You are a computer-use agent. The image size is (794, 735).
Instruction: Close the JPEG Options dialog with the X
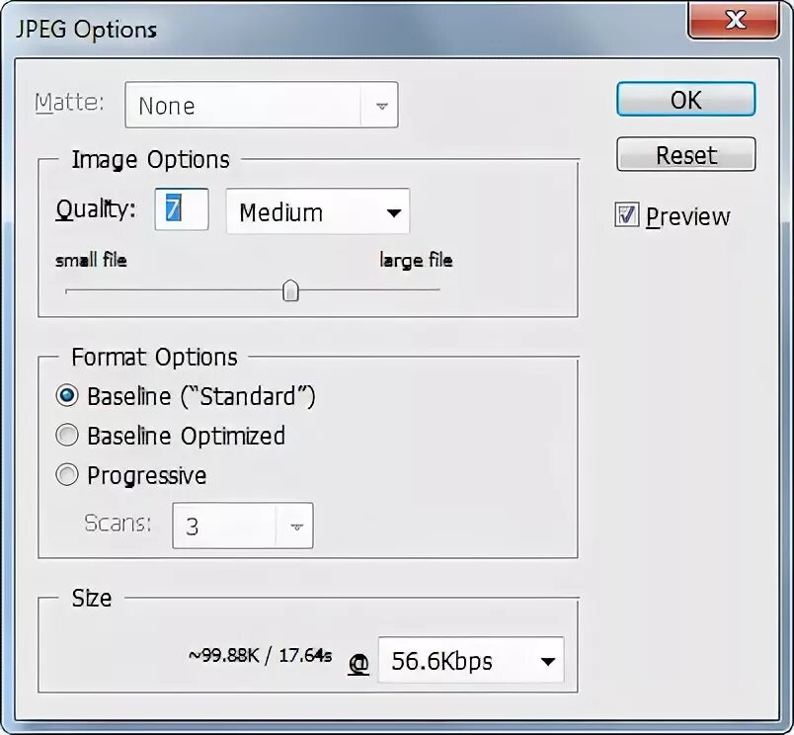[x=733, y=21]
